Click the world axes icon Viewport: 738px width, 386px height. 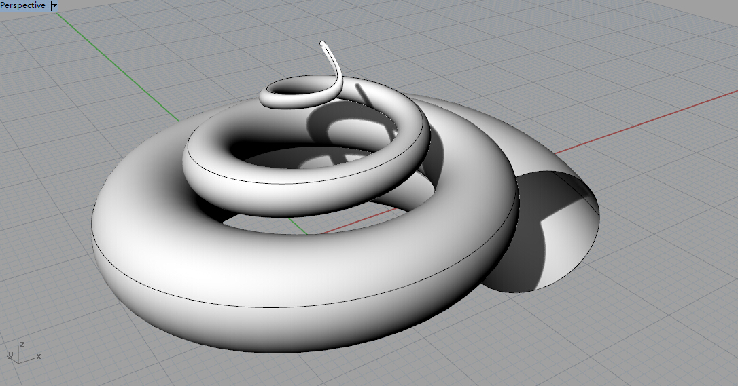click(24, 353)
